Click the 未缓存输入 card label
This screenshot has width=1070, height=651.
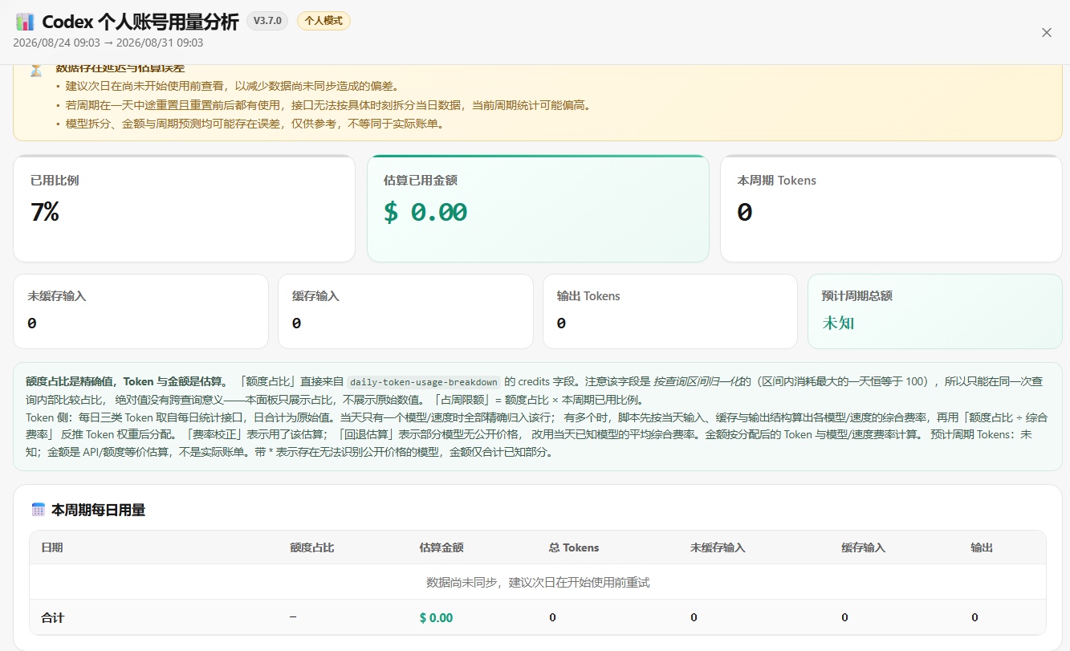[56, 296]
